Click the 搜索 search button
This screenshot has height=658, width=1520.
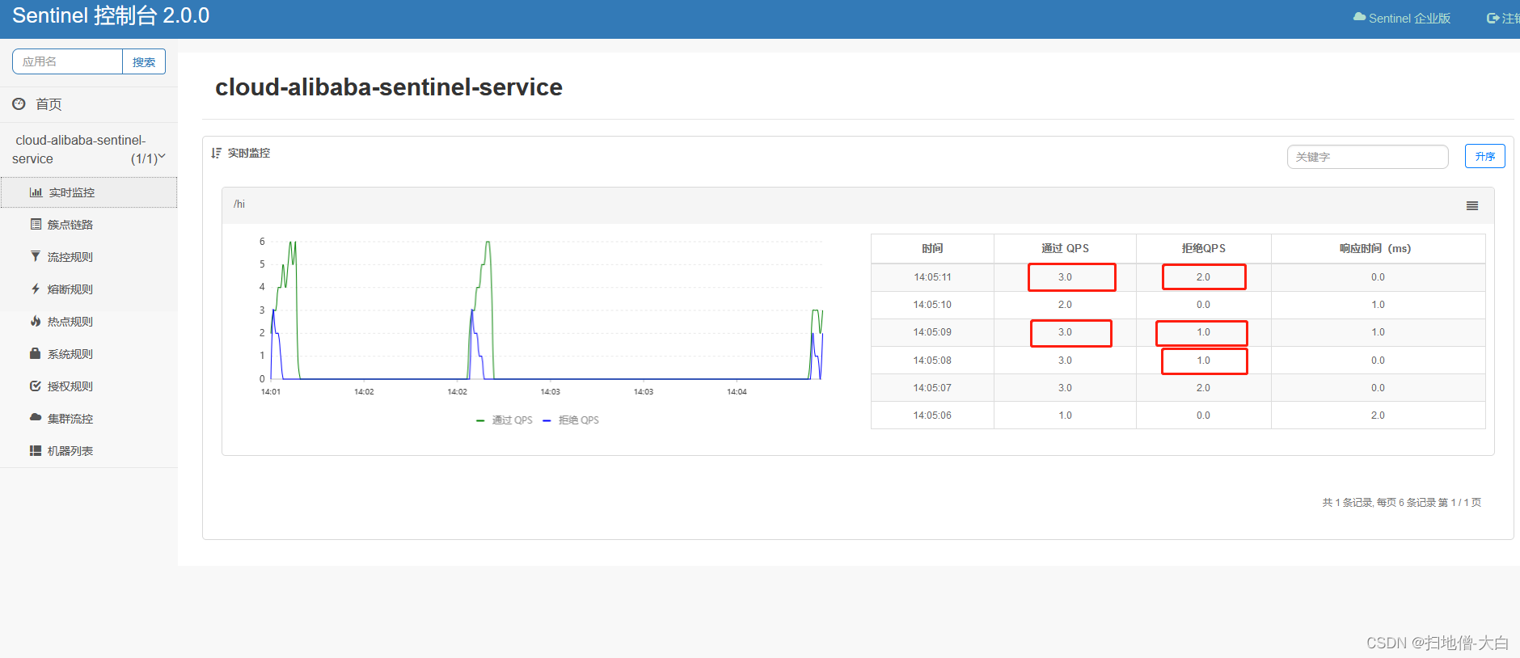tap(144, 61)
